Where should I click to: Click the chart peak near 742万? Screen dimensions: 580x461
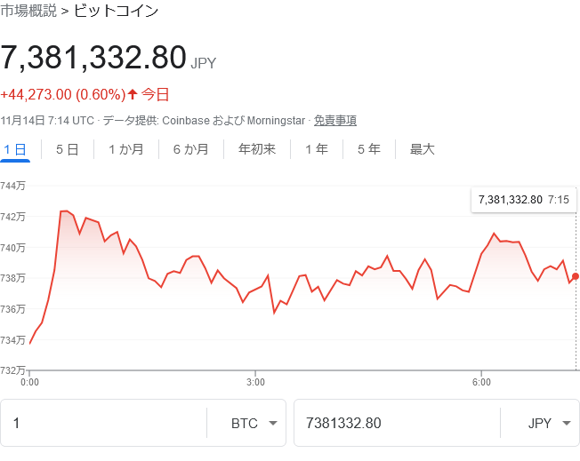pyautogui.click(x=63, y=211)
